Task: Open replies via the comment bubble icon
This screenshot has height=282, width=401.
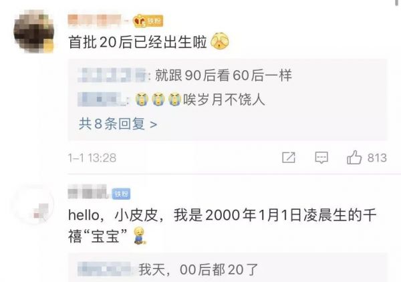Action: coord(321,158)
